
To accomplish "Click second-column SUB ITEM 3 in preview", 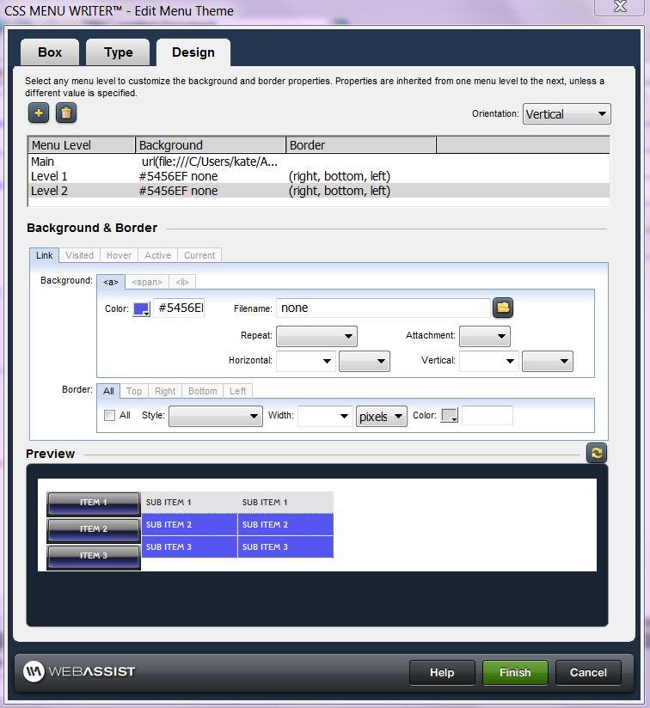I will (285, 546).
